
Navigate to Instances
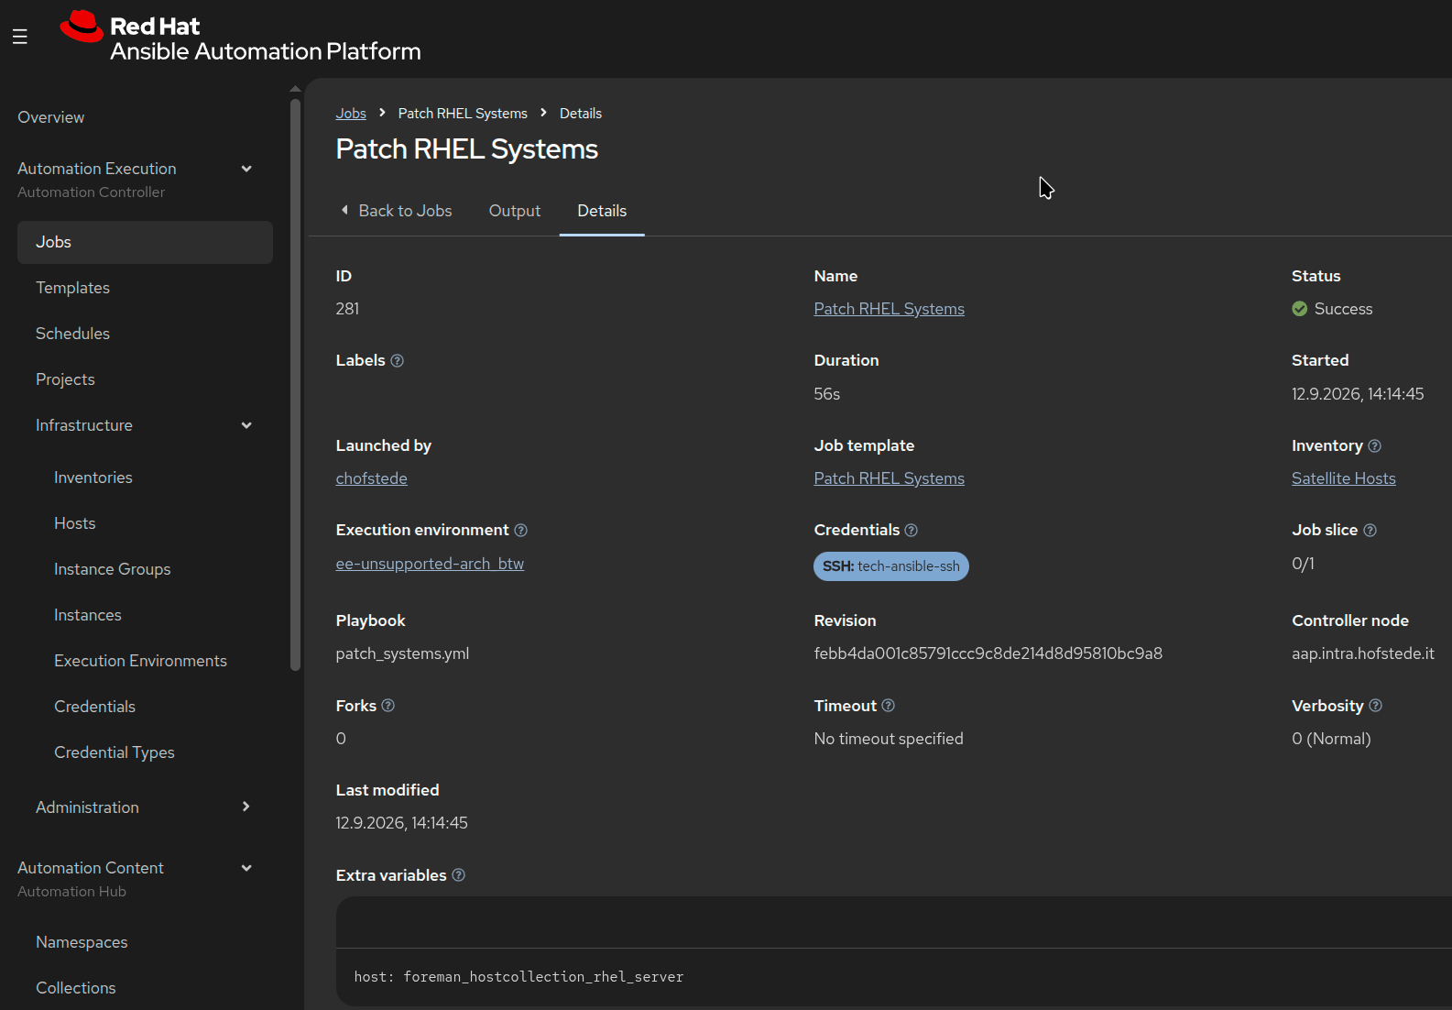point(87,615)
